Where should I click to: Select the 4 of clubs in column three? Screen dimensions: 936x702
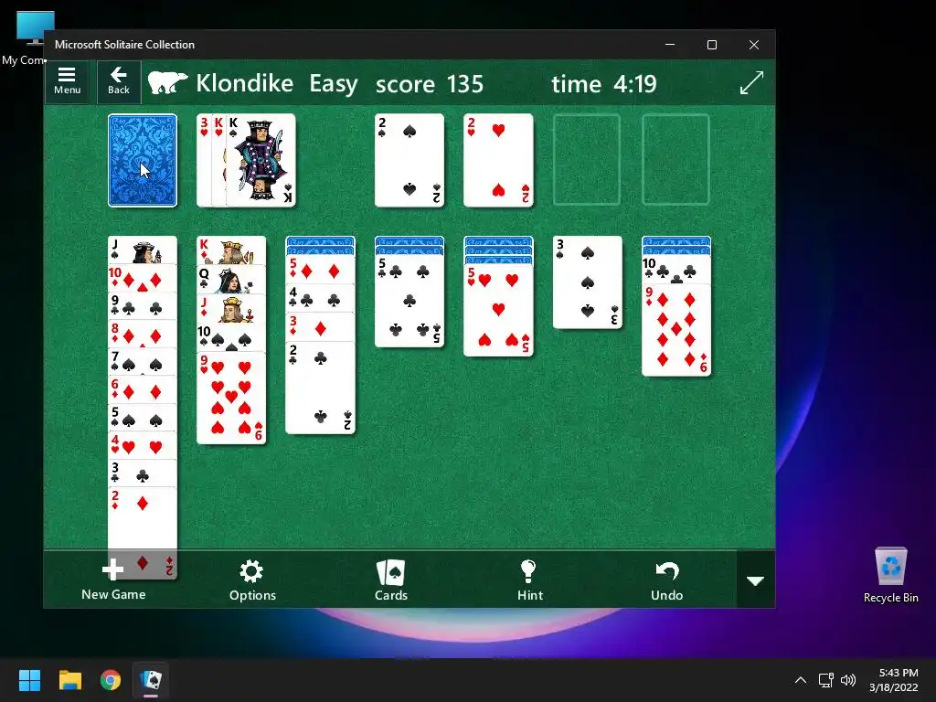[320, 299]
